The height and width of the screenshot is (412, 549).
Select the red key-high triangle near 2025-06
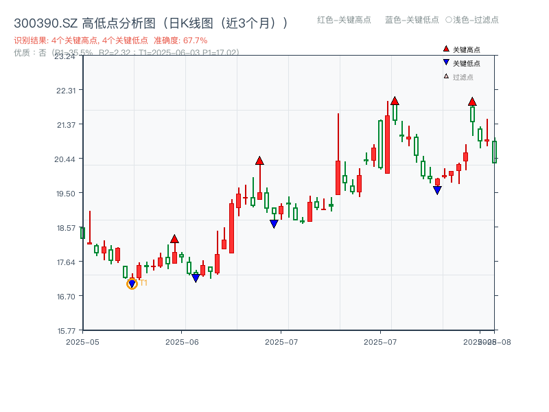click(176, 238)
